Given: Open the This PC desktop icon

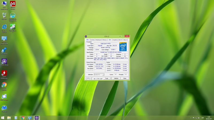Looking at the screenshot, I should (4, 5).
